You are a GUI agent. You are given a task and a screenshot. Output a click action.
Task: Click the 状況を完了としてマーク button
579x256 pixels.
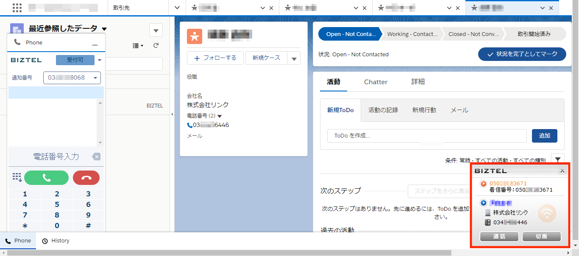click(x=522, y=54)
